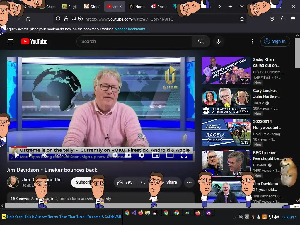Screen dimensions: 300x225
Task: Skip to next video button
Action: pyautogui.click(x=31, y=155)
